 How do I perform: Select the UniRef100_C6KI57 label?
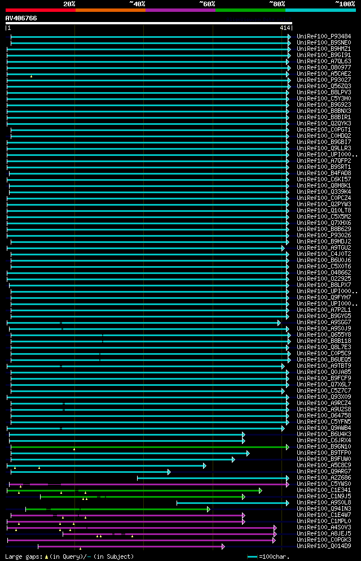pos(324,179)
